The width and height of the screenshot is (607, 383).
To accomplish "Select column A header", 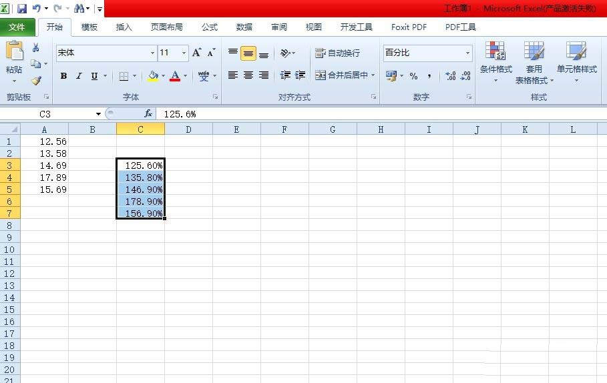I will point(44,129).
